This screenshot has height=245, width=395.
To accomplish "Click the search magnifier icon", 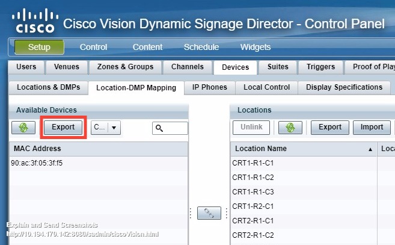I will pos(159,128).
